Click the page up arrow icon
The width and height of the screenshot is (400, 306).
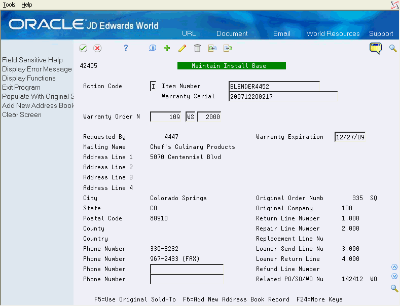coord(394,267)
